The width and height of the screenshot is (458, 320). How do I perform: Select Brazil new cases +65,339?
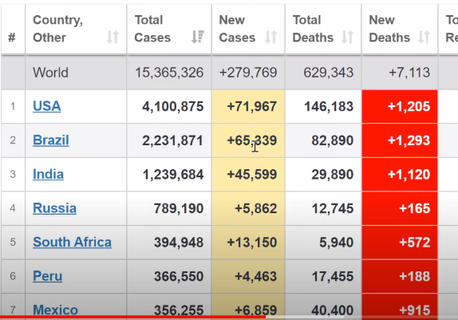[252, 140]
